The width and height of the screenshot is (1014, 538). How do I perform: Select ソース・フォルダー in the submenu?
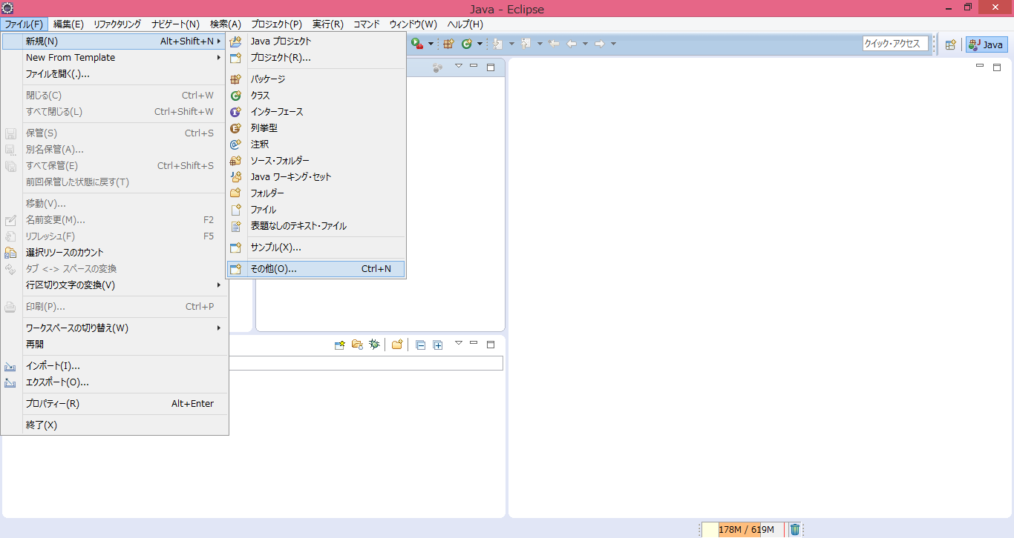click(x=316, y=161)
